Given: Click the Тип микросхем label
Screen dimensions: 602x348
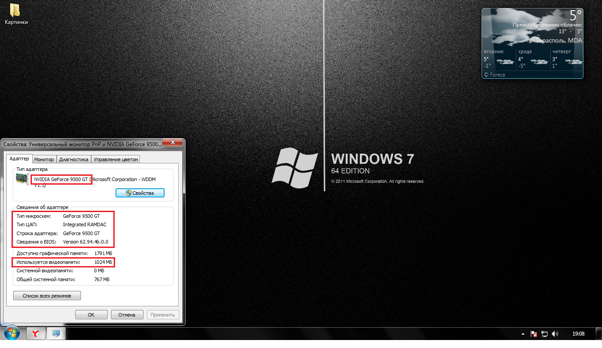Looking at the screenshot, I should [x=34, y=216].
